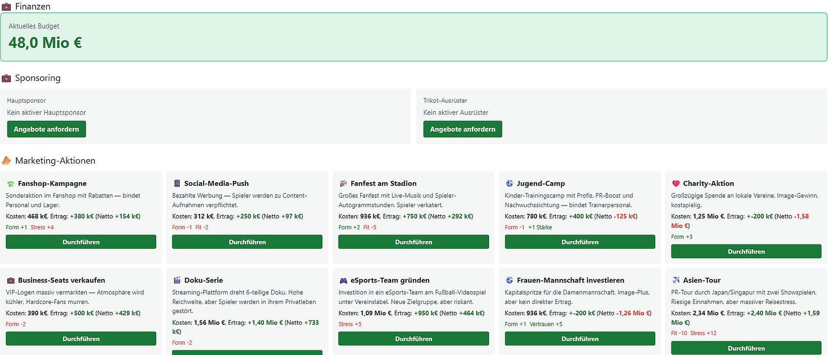Viewport: 831px width, 355px height.
Task: Click the ball icon of Frauen-Mannschaft investieren
Action: pos(509,280)
